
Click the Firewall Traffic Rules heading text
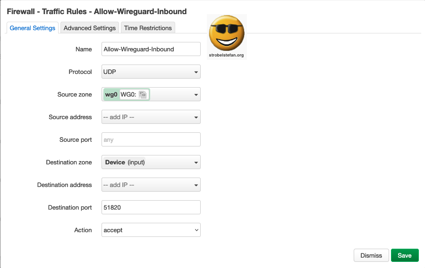click(97, 11)
